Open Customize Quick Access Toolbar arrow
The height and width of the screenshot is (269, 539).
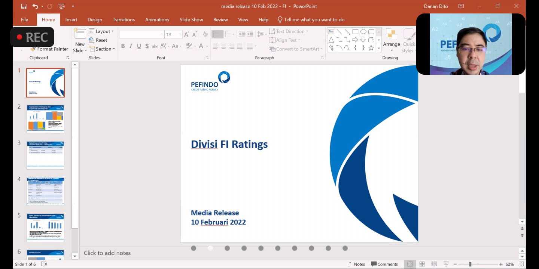coord(73,6)
